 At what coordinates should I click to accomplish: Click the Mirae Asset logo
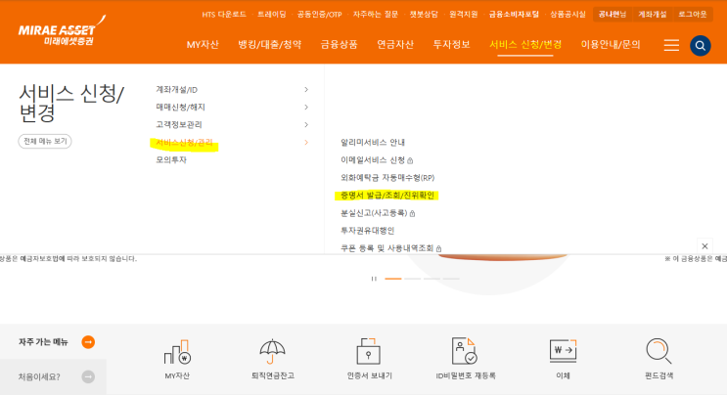62,31
